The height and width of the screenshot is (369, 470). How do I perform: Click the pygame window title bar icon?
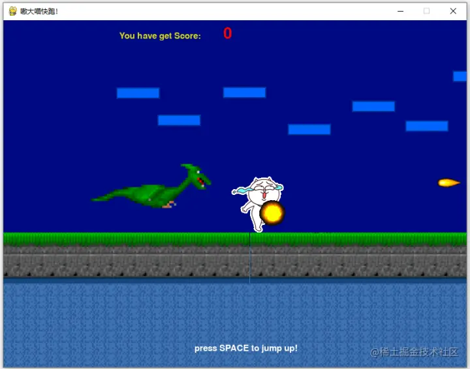(x=12, y=11)
